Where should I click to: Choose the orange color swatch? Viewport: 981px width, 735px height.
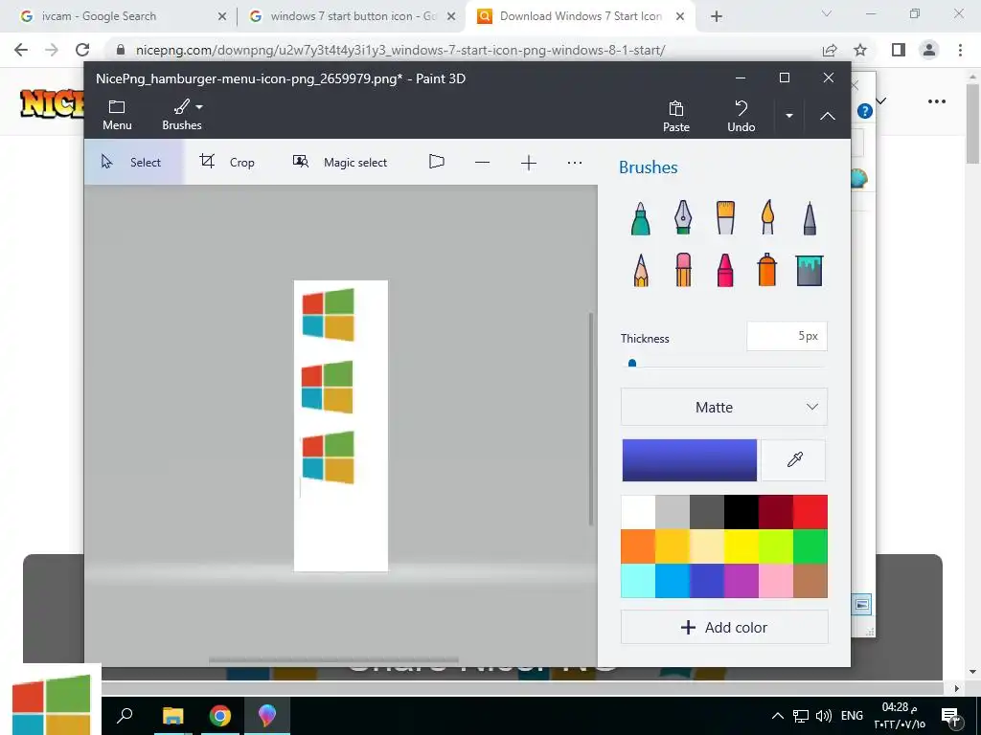click(638, 546)
